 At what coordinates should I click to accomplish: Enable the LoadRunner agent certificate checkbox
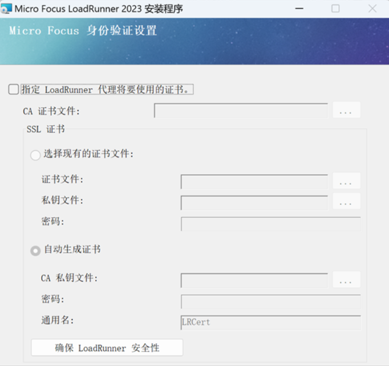tap(14, 90)
